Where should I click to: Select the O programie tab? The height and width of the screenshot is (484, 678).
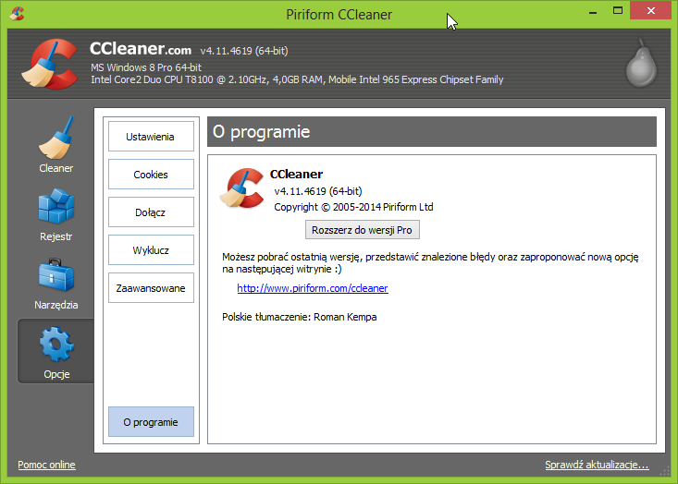(151, 422)
